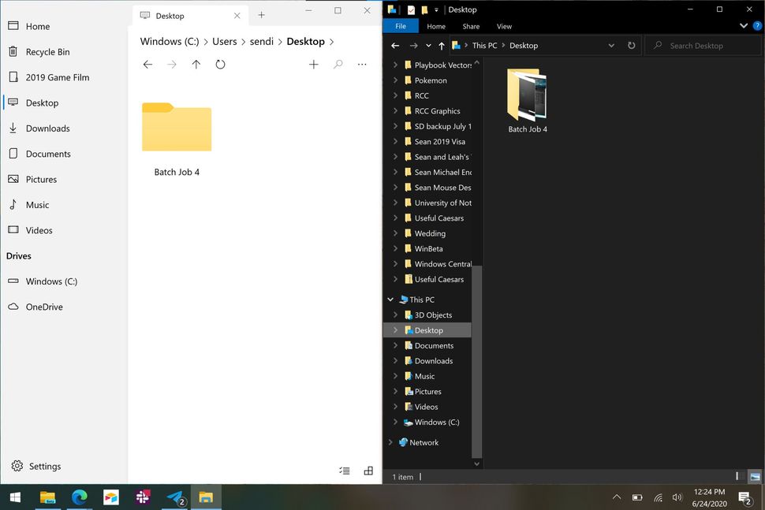Open more options via the ellipsis icon
765x510 pixels.
click(x=361, y=64)
